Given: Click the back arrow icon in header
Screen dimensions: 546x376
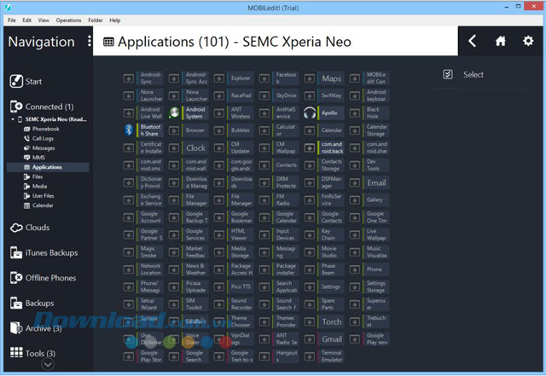Looking at the screenshot, I should point(473,41).
